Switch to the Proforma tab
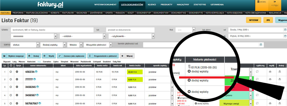The height and width of the screenshot is (106, 287). tap(18, 13)
